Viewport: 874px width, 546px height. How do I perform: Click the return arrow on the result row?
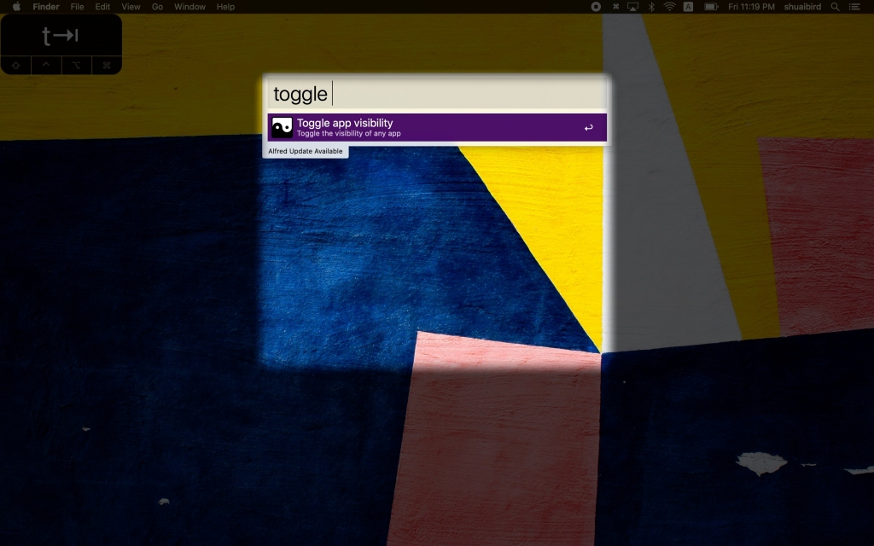pyautogui.click(x=588, y=128)
